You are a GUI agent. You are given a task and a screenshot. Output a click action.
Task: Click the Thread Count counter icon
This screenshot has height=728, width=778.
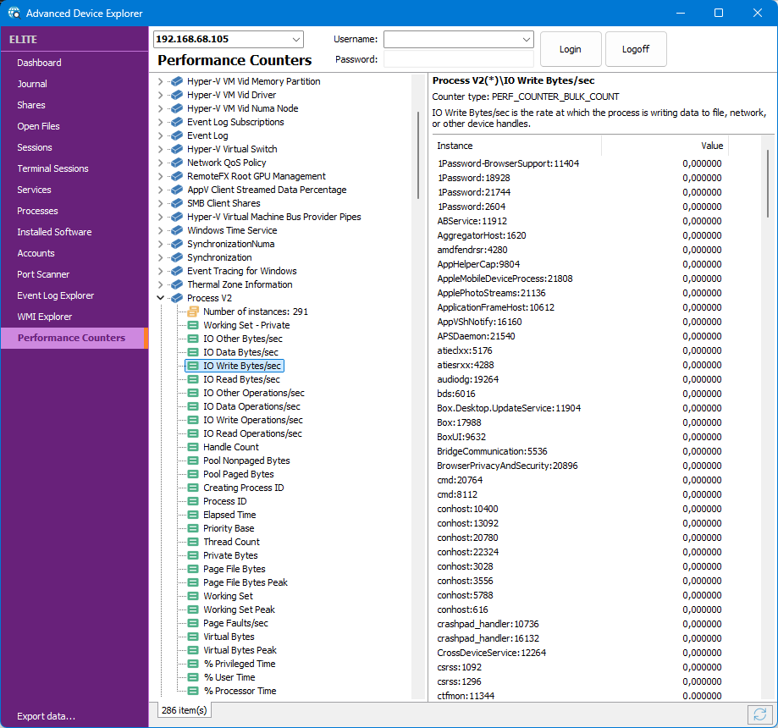coord(193,542)
